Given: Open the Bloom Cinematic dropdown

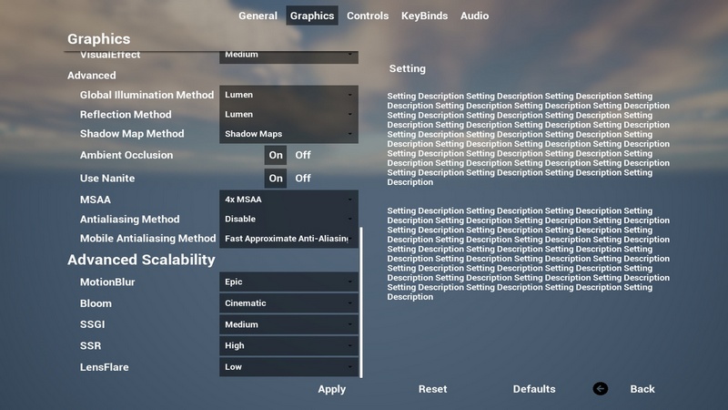Looking at the screenshot, I should tap(289, 303).
